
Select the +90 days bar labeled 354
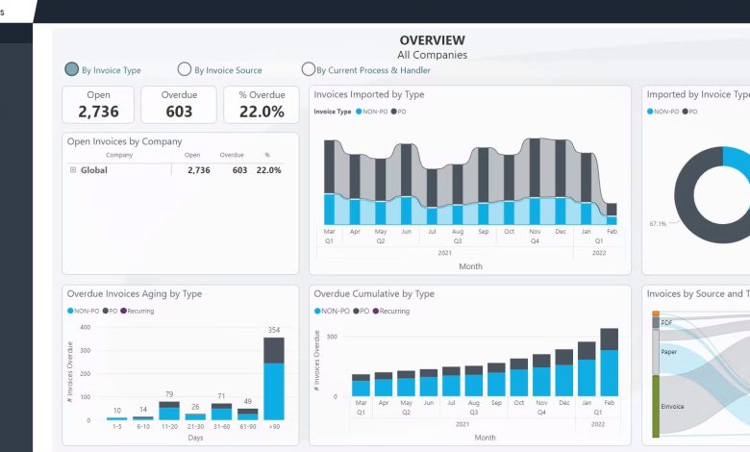pos(274,378)
